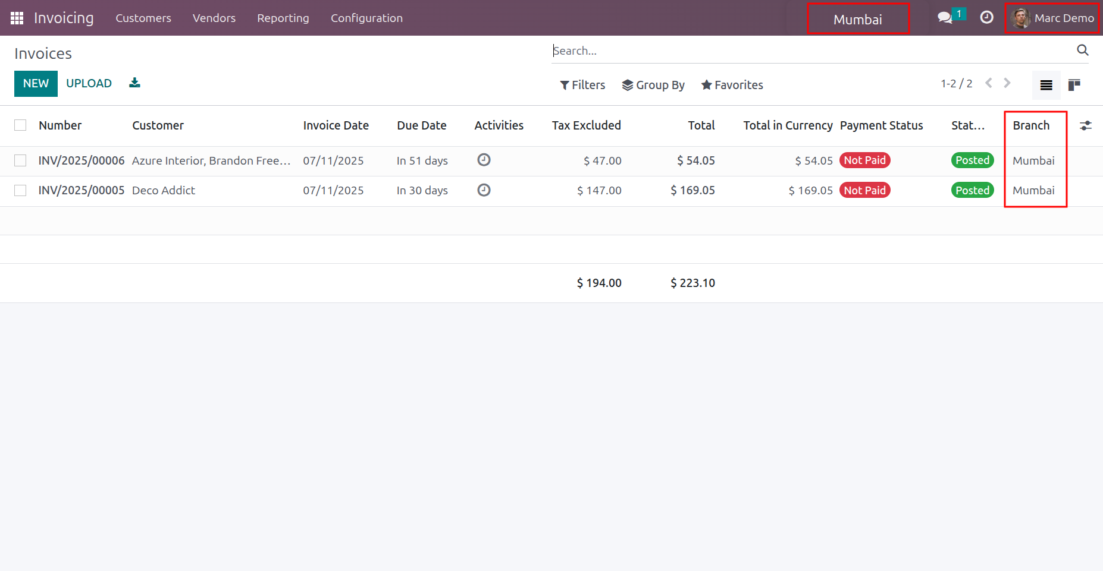Click the Marc Demo user avatar
Screen dimensions: 1103x571
[x=1021, y=18]
